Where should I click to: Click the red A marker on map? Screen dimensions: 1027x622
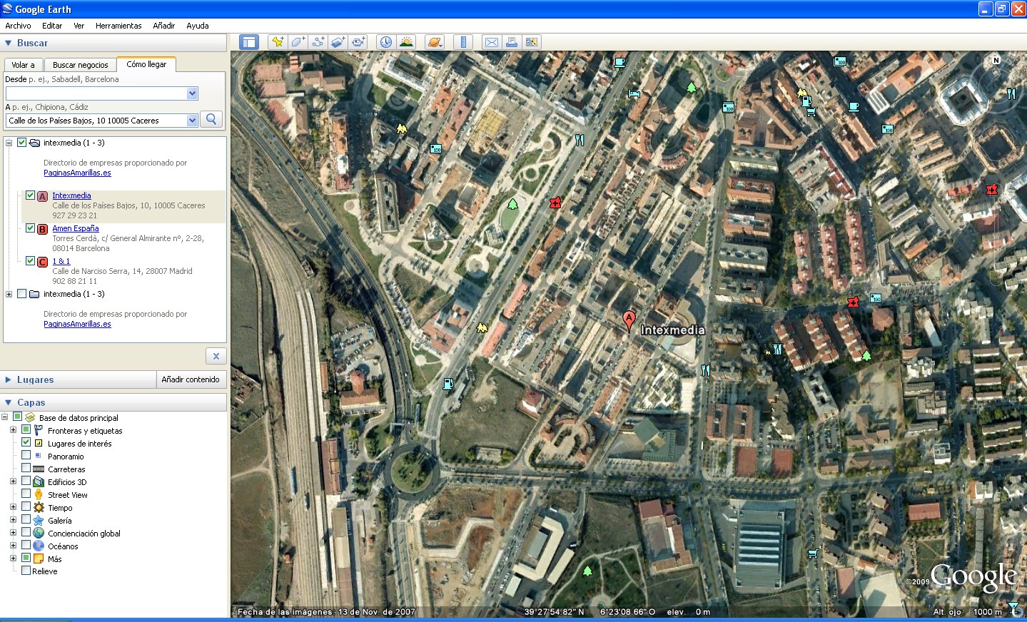pyautogui.click(x=629, y=320)
